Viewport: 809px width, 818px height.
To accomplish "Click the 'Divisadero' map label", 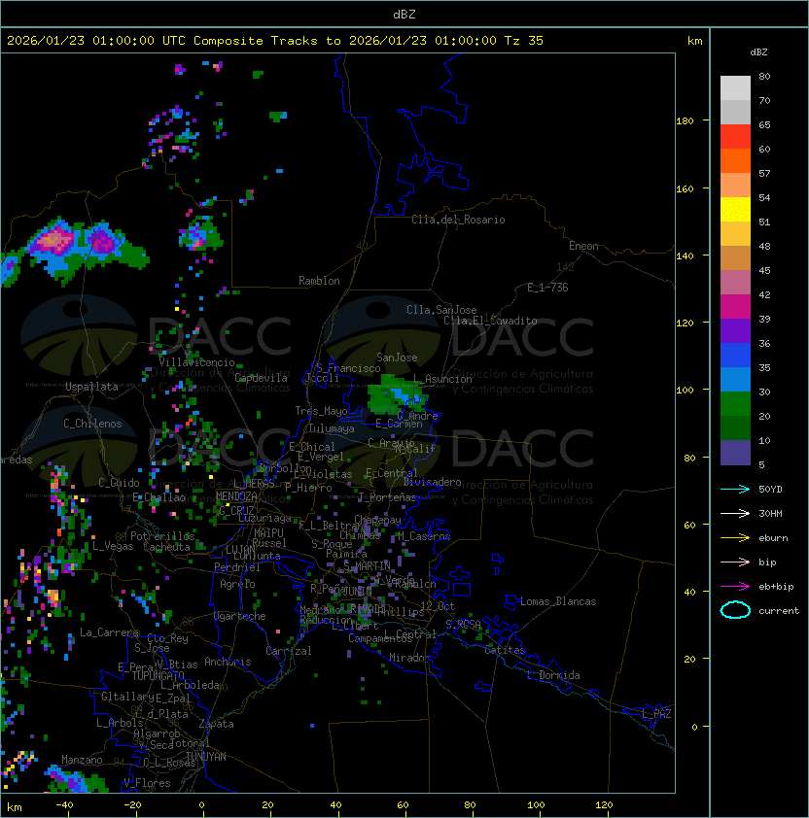I will [x=432, y=482].
